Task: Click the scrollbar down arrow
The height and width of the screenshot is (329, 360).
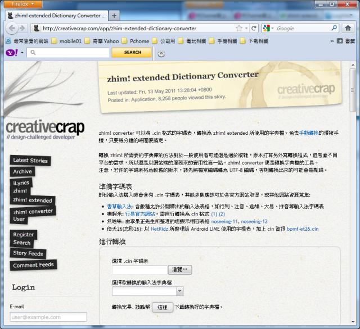Action: point(353,322)
